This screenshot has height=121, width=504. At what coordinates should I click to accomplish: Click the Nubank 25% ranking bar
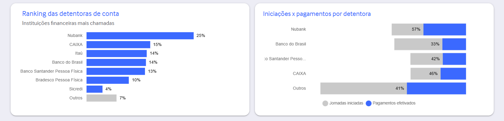click(140, 36)
